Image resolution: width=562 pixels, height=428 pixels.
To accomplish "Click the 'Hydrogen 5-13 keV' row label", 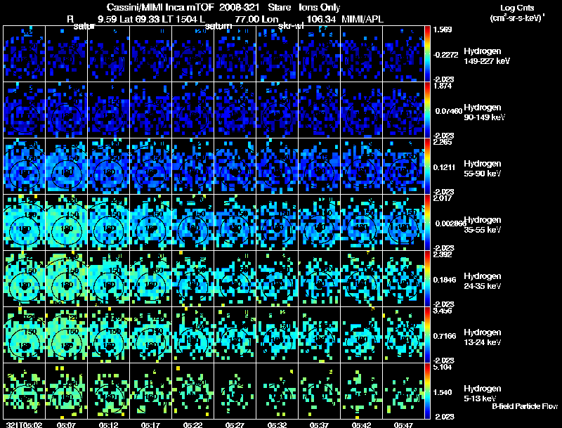I will point(483,394).
